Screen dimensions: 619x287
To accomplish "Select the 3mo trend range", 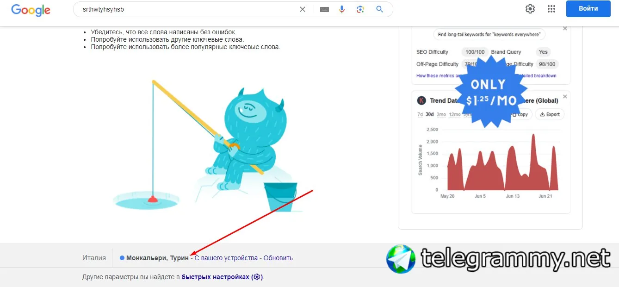I will click(441, 114).
